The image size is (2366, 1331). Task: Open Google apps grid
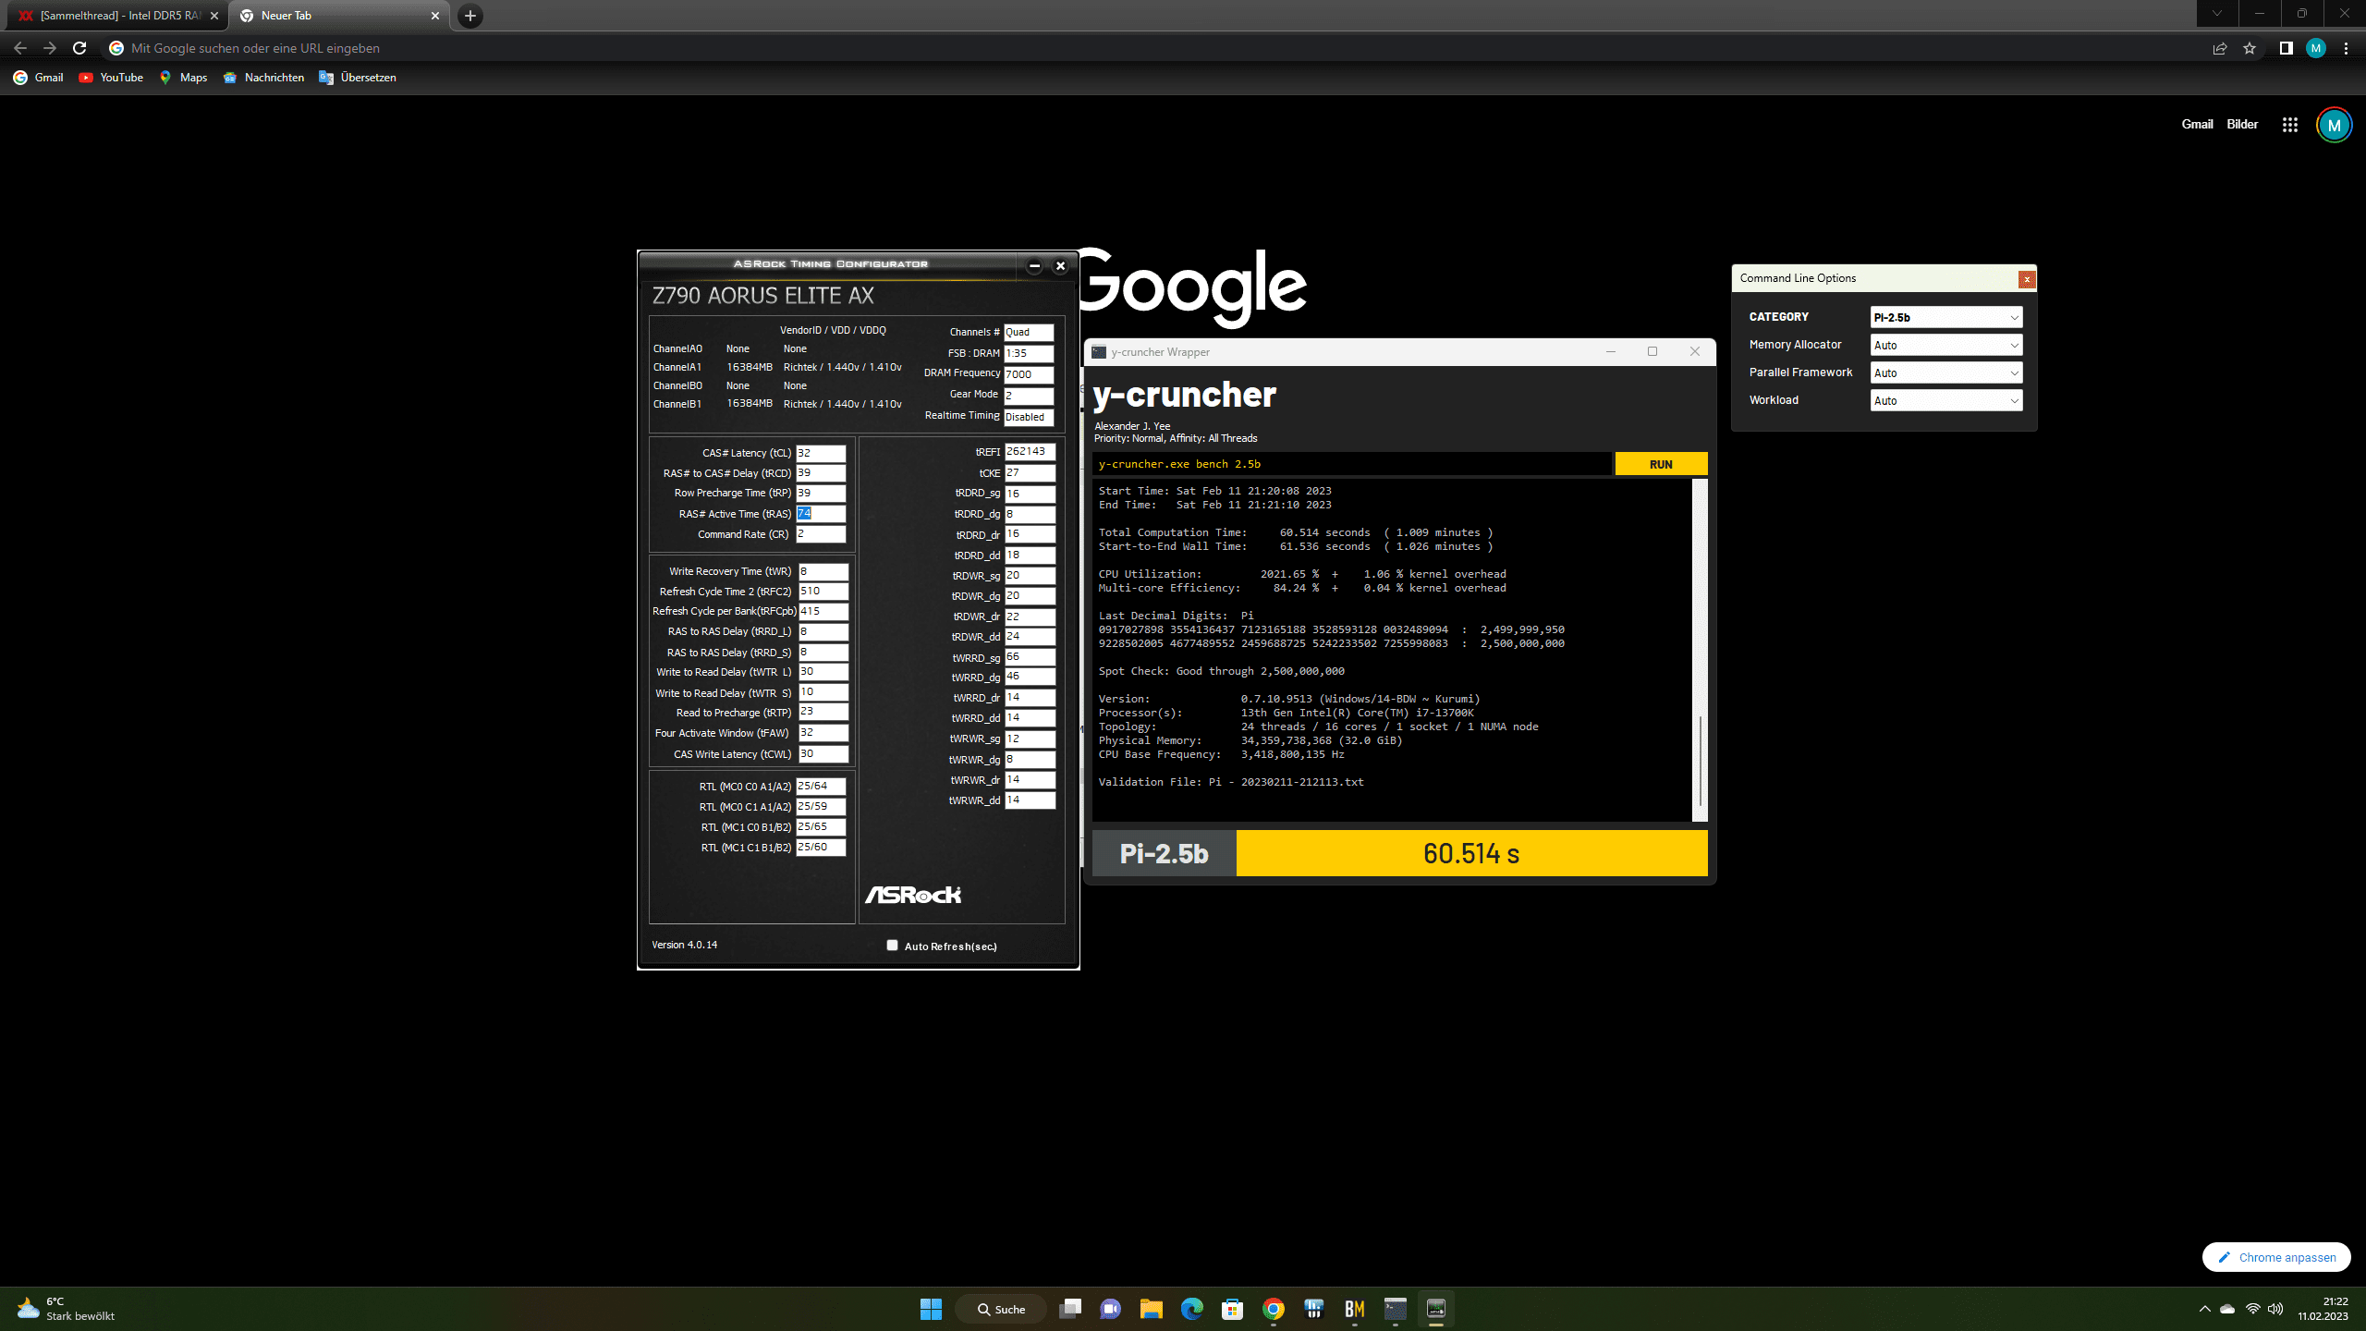coord(2289,125)
